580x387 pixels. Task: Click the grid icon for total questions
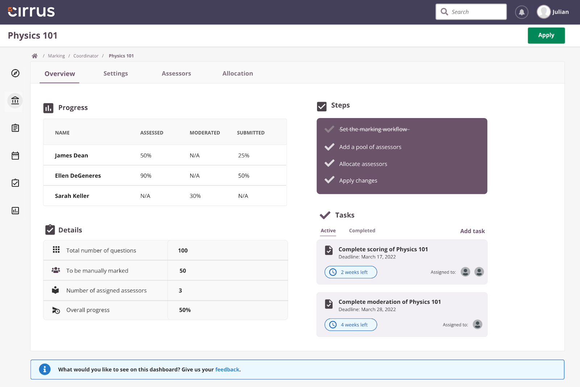tap(56, 250)
